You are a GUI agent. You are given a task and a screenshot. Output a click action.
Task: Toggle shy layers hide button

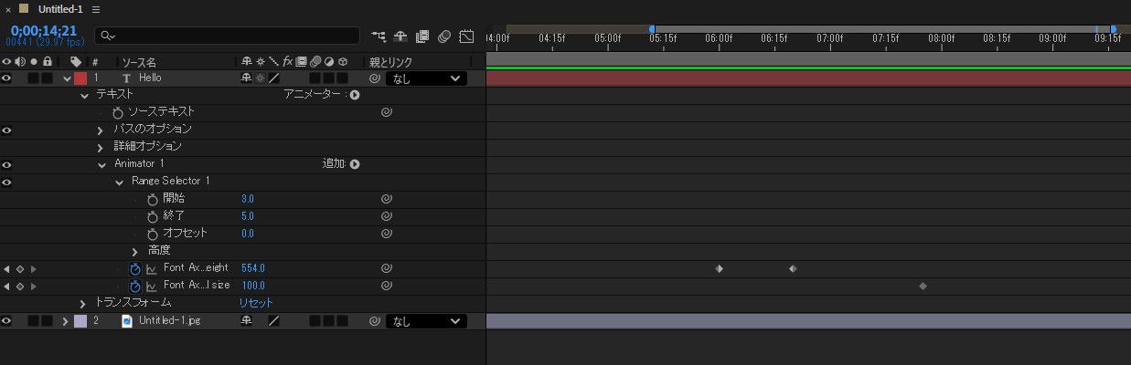click(400, 36)
